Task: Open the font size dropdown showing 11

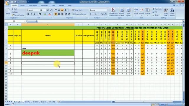Action: pyautogui.click(x=45, y=10)
